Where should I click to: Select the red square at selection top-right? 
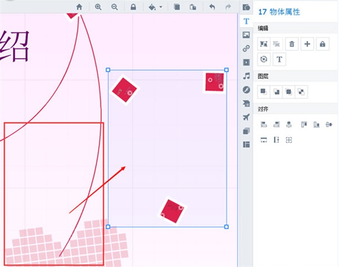[215, 82]
